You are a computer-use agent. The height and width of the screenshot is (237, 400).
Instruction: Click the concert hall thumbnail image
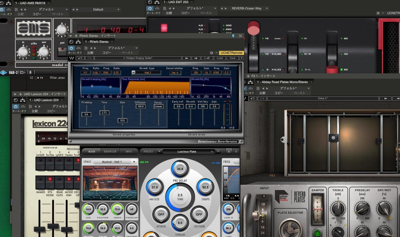pos(110,183)
